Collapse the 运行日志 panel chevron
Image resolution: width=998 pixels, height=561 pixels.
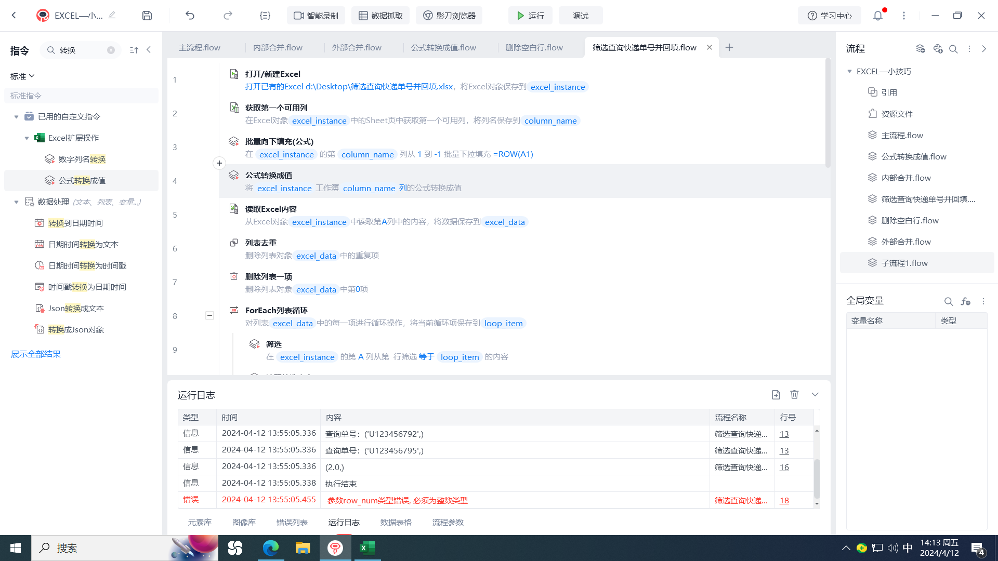click(815, 395)
